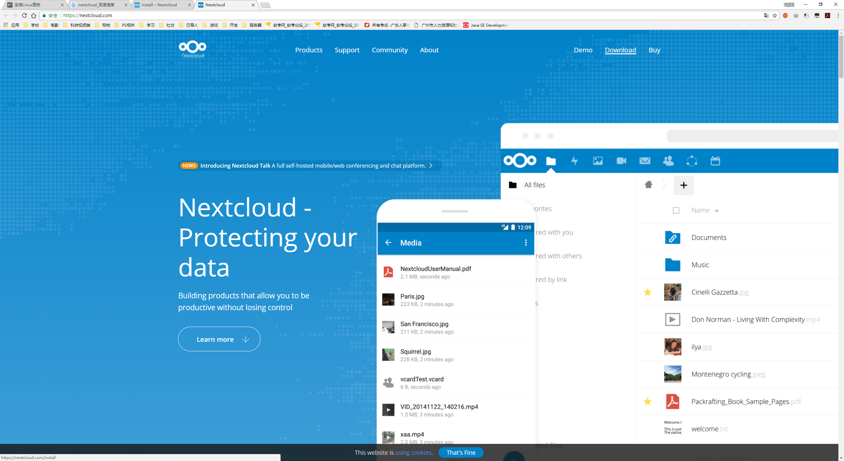Click the browser home icon
This screenshot has width=844, height=461.
pyautogui.click(x=34, y=15)
